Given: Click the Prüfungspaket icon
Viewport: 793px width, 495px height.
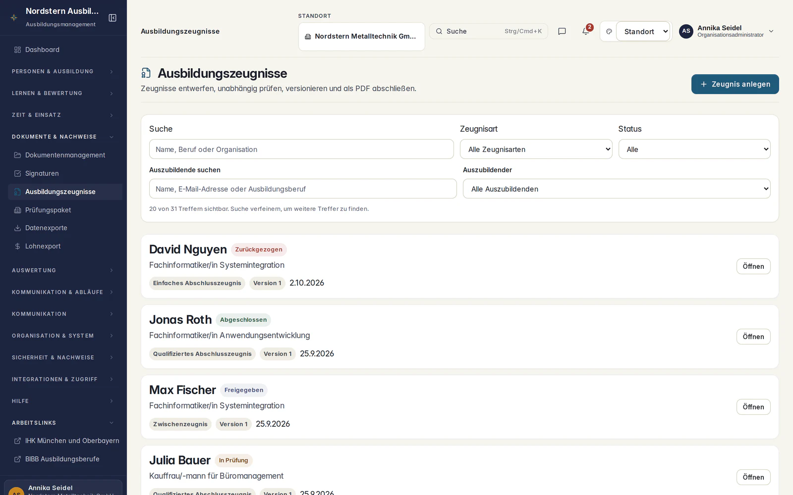Looking at the screenshot, I should (x=17, y=210).
